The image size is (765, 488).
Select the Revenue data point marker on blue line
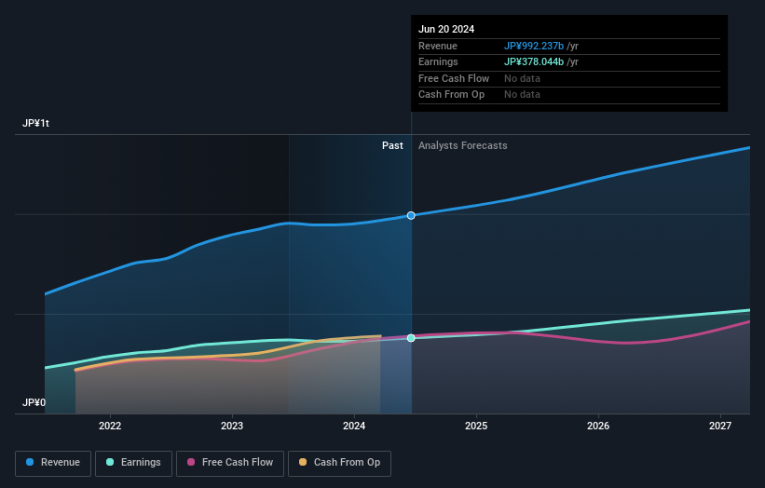411,215
